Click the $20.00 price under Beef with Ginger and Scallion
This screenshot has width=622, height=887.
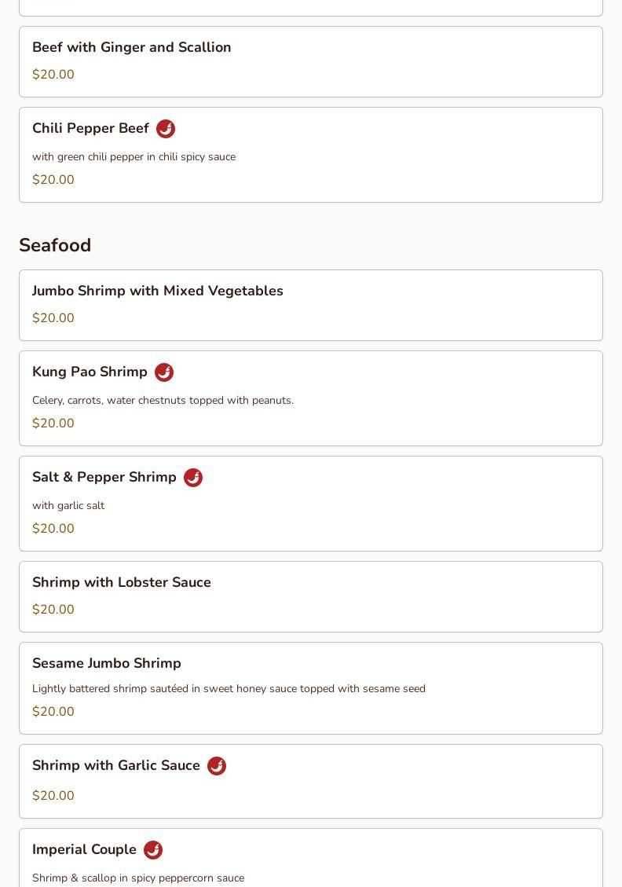tap(53, 74)
